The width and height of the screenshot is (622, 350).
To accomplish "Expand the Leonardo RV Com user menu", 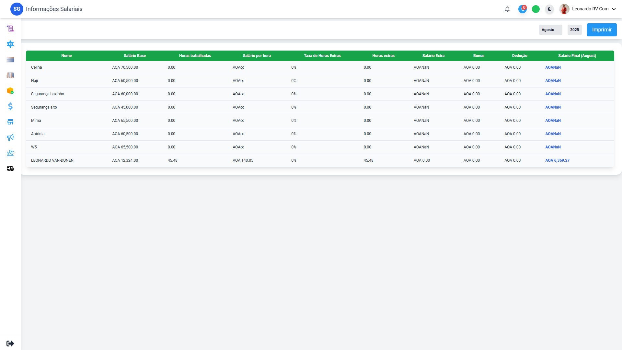I will tap(594, 9).
